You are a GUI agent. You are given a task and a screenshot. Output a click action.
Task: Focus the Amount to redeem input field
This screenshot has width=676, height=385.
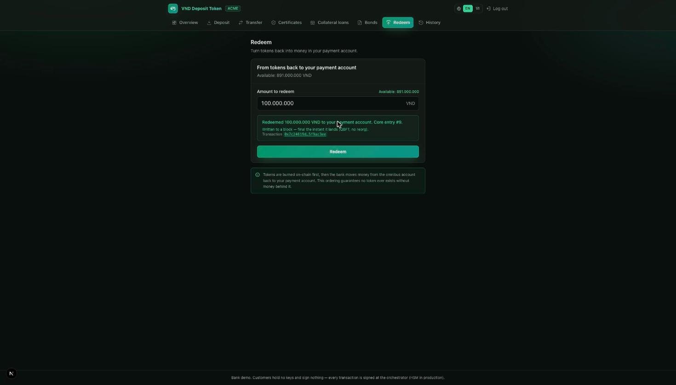coord(338,103)
